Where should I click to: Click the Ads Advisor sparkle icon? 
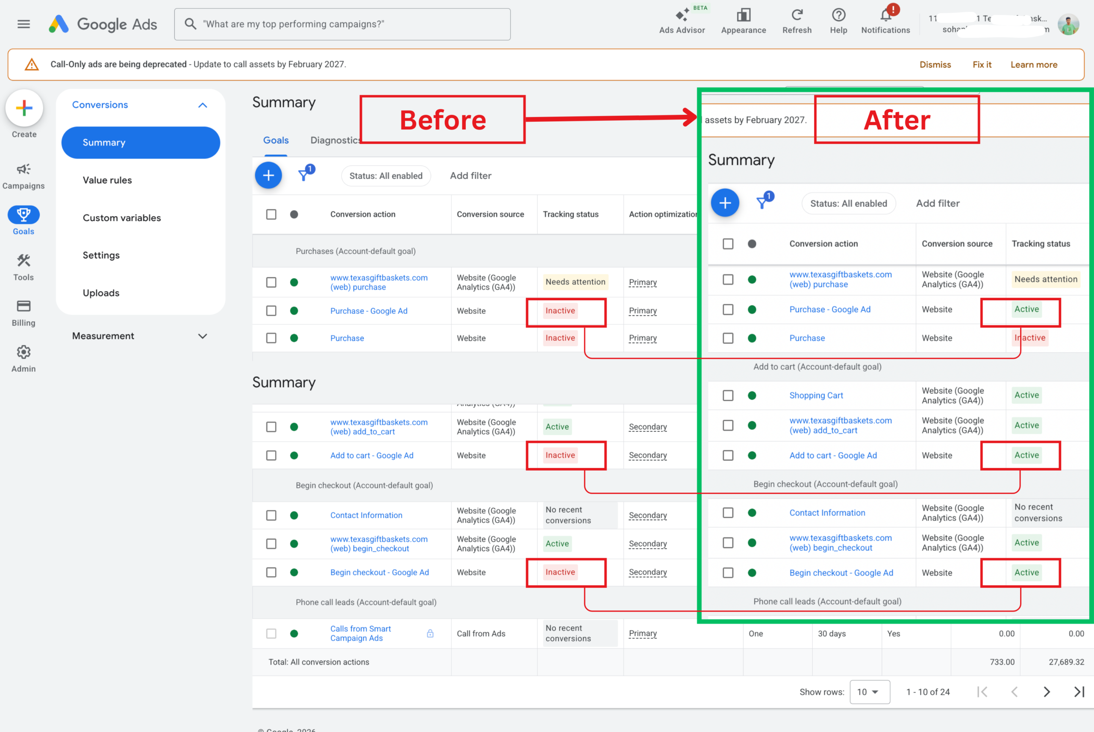682,15
